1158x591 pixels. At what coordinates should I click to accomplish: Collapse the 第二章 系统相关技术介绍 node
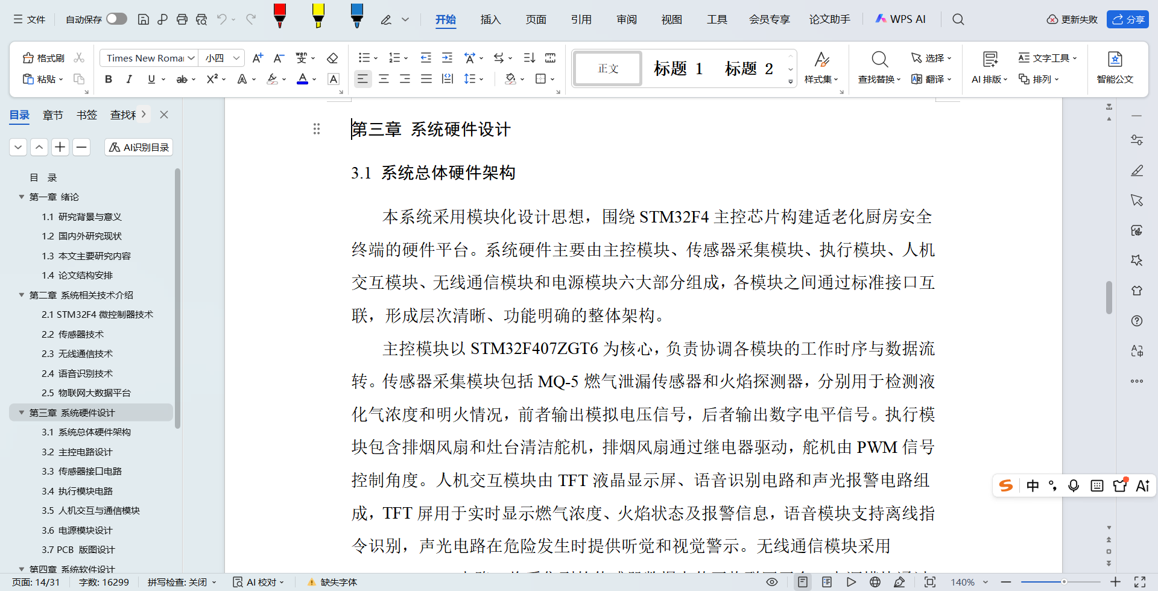tap(22, 295)
